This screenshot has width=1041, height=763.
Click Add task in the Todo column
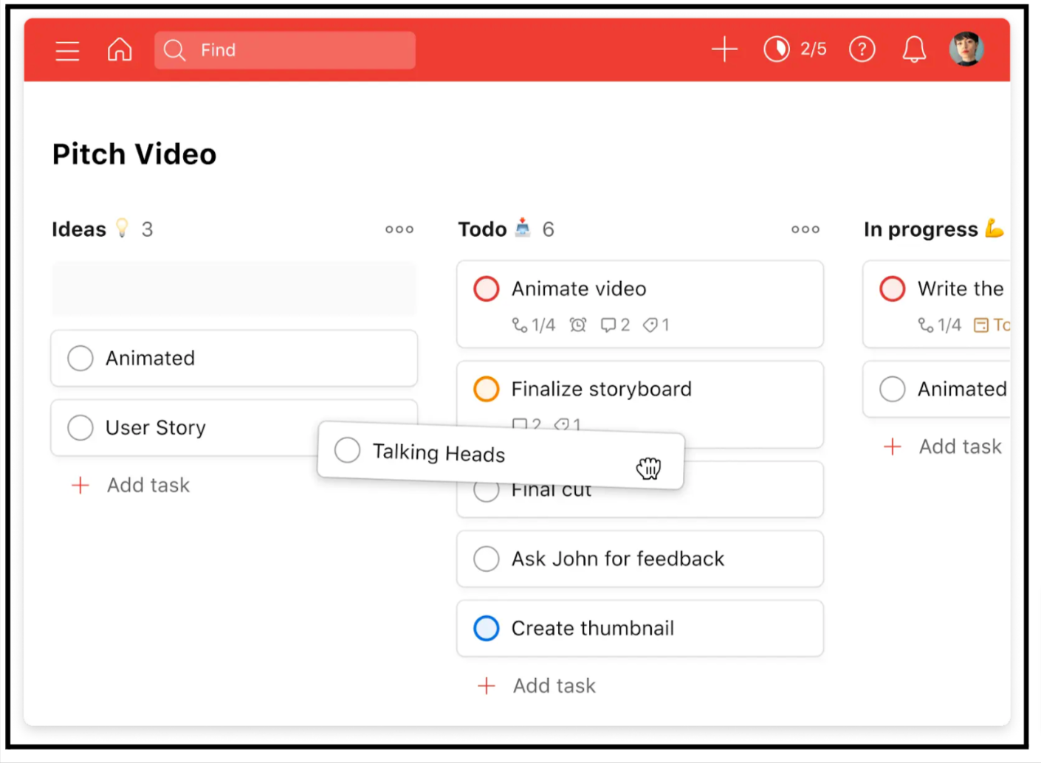click(536, 686)
